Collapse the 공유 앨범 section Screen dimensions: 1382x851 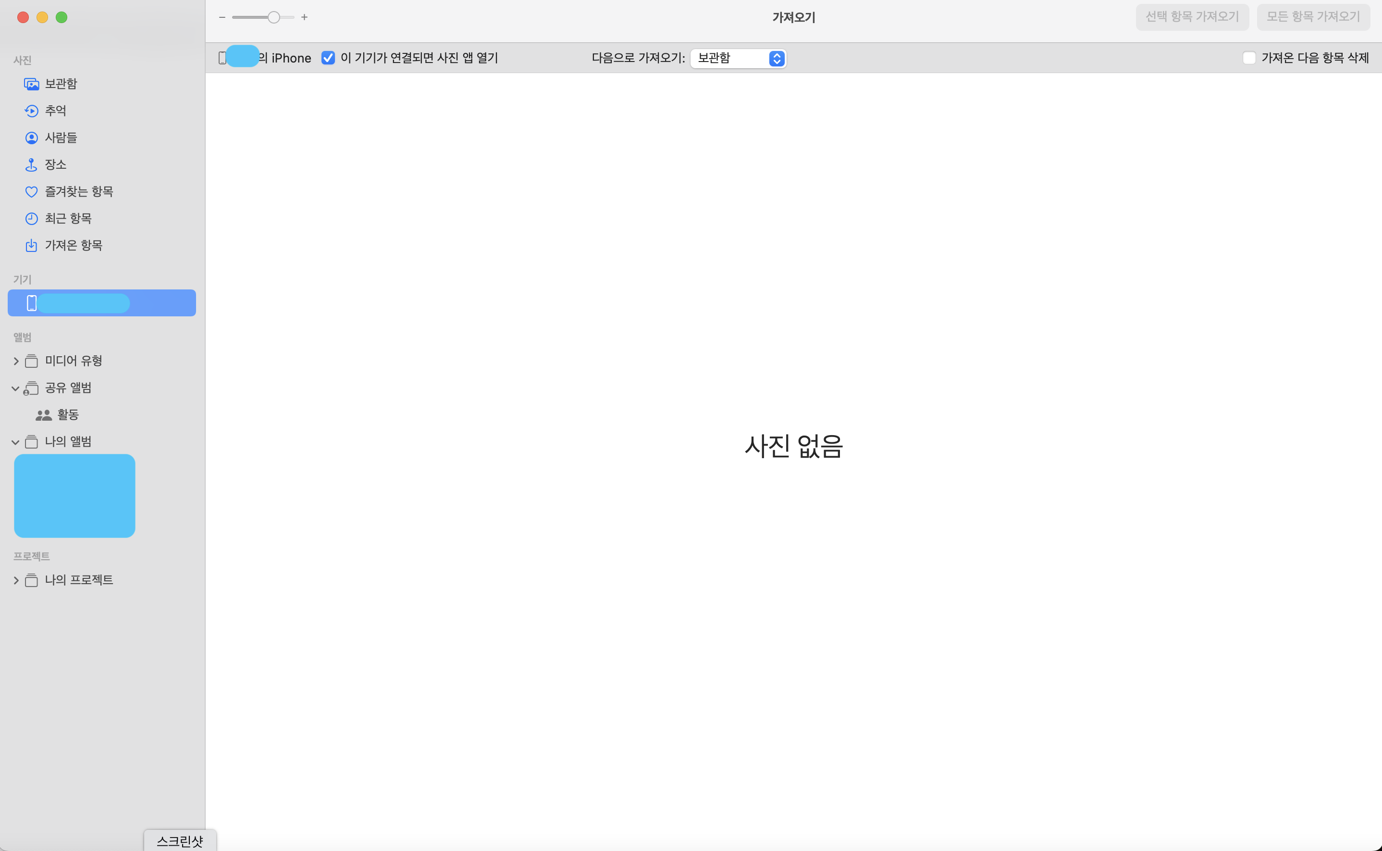click(x=16, y=388)
